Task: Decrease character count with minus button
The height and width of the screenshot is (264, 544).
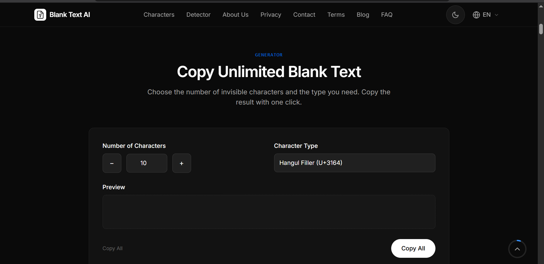Action: pyautogui.click(x=112, y=163)
